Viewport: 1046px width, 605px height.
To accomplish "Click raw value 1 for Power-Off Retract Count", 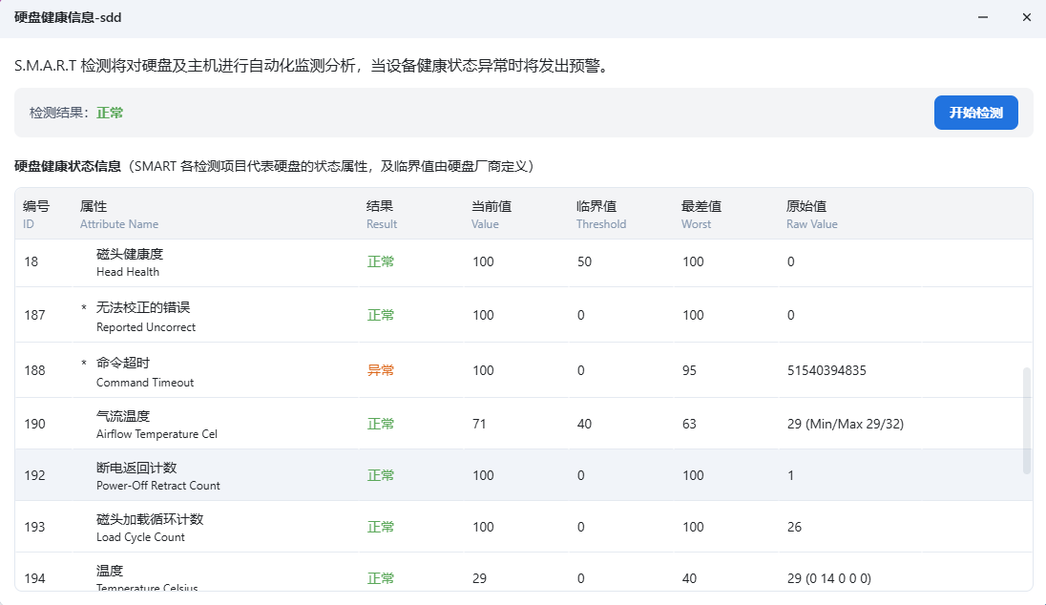I will [x=790, y=475].
